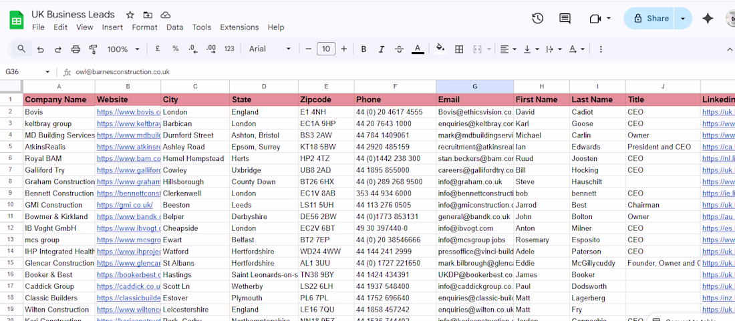
Task: Click the select-all corner box
Action: click(11, 86)
